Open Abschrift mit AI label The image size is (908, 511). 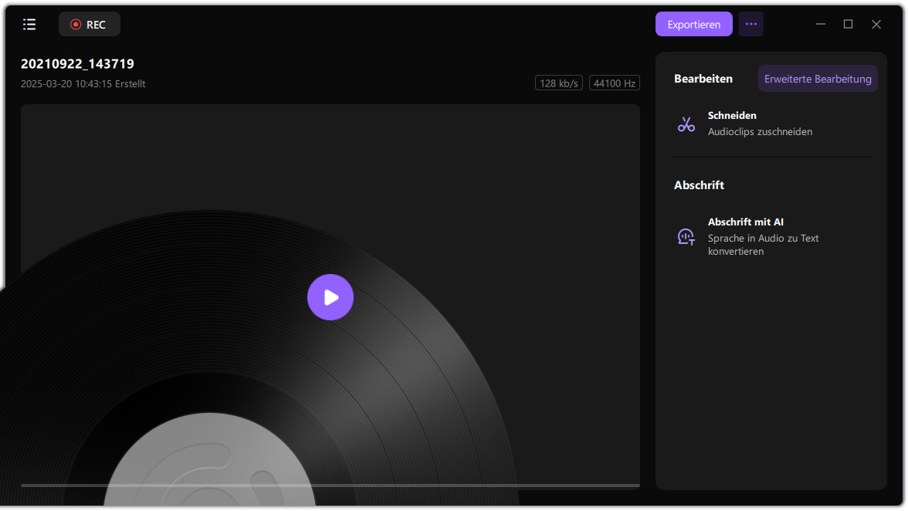[x=746, y=222]
